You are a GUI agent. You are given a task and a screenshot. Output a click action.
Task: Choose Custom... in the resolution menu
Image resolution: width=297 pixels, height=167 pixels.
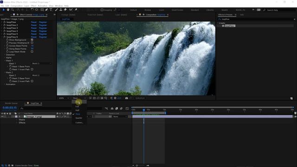click(79, 122)
